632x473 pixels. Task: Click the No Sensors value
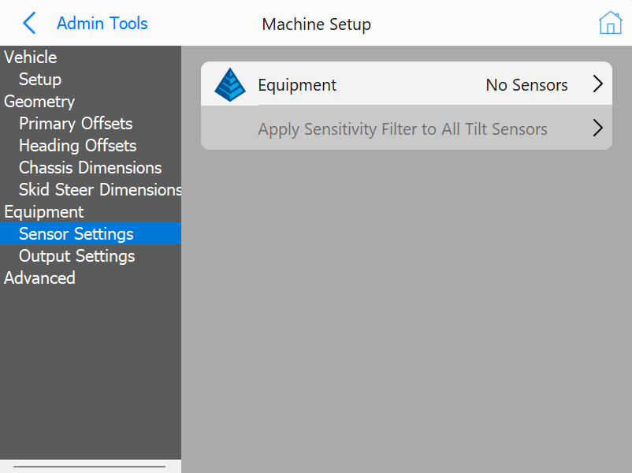[526, 85]
